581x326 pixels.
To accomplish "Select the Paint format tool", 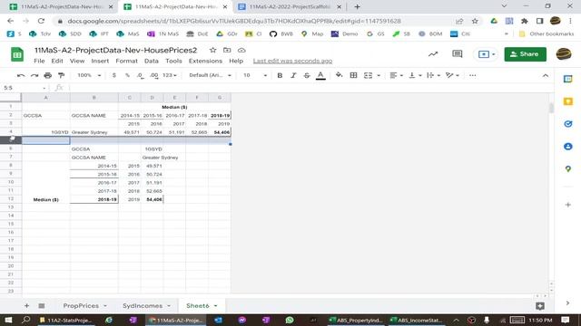I will tap(62, 75).
